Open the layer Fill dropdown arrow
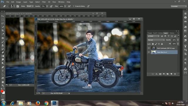 point(178,44)
